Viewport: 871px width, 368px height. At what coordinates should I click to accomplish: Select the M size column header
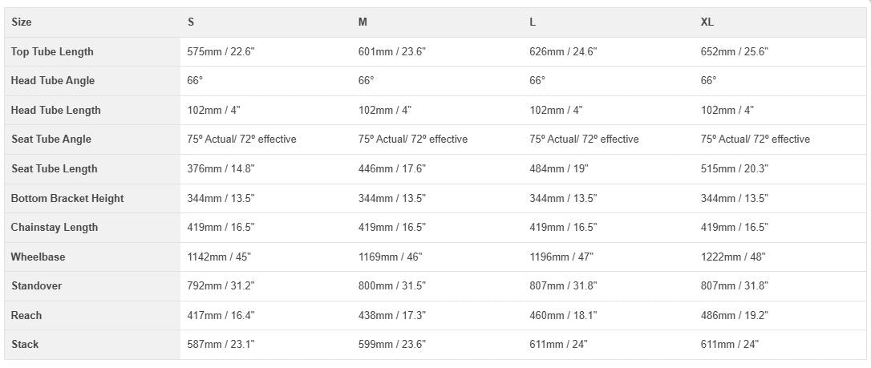(x=363, y=22)
